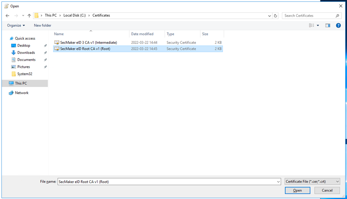The height and width of the screenshot is (199, 347).
Task: Click the Open button
Action: pos(297,190)
